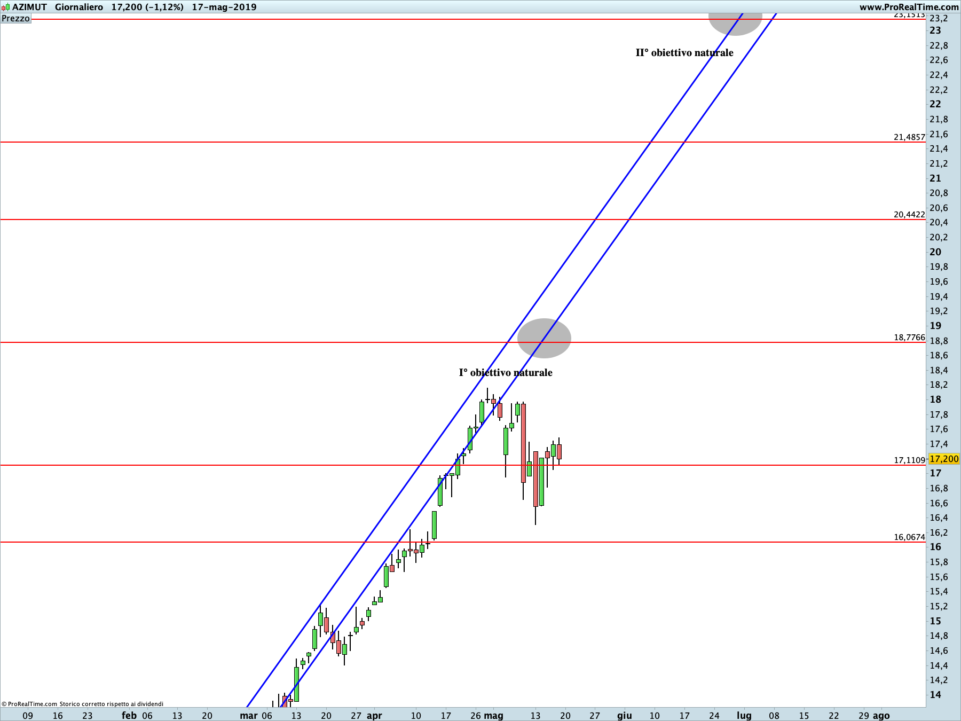961x721 pixels.
Task: Click the 15 value on price axis
Action: click(935, 621)
